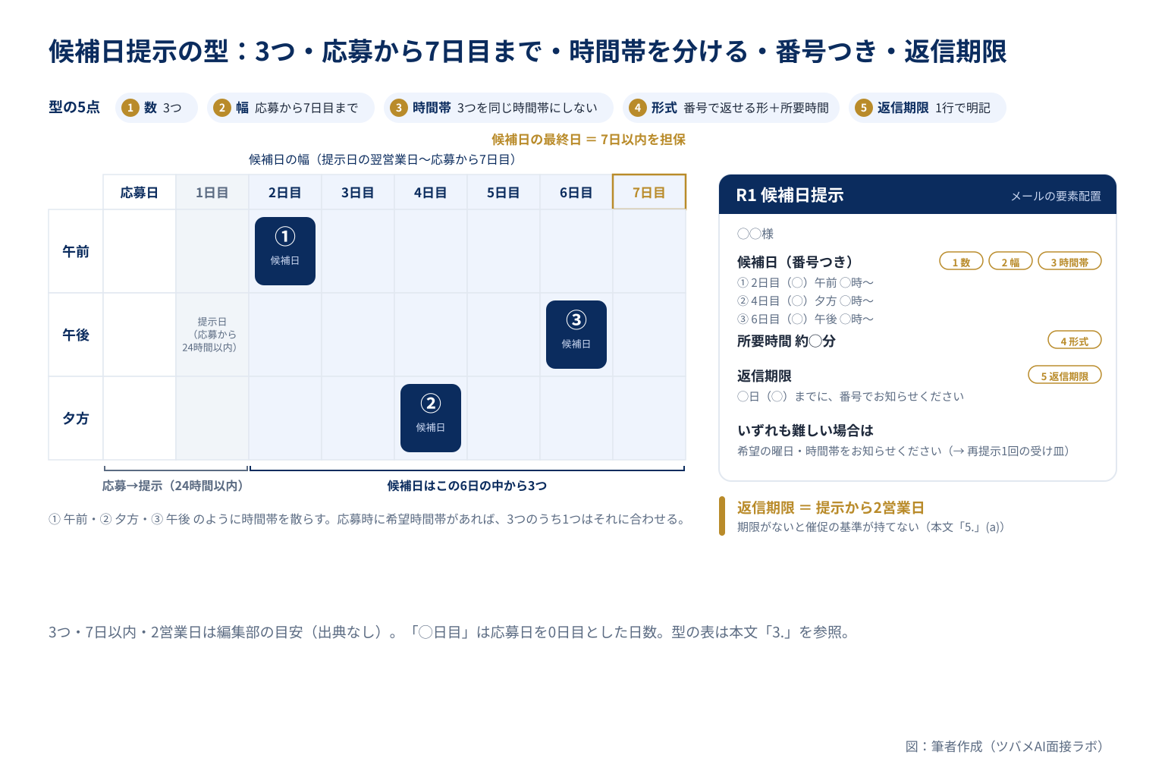Click the 2日目 column header

285,193
